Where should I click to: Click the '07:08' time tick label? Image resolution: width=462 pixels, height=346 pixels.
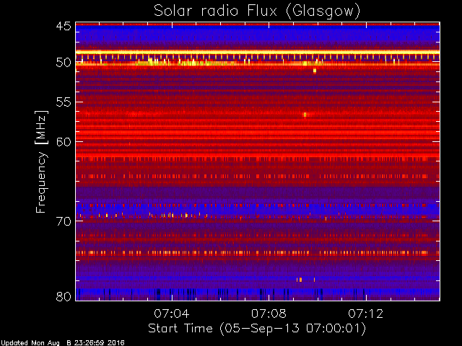(x=269, y=314)
